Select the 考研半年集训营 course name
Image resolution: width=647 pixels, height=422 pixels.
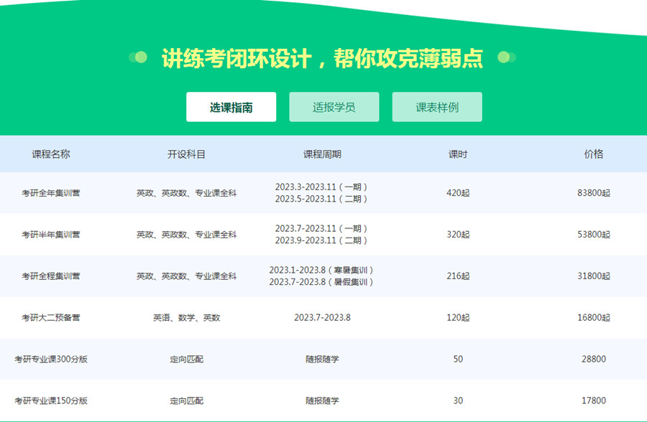tap(51, 235)
